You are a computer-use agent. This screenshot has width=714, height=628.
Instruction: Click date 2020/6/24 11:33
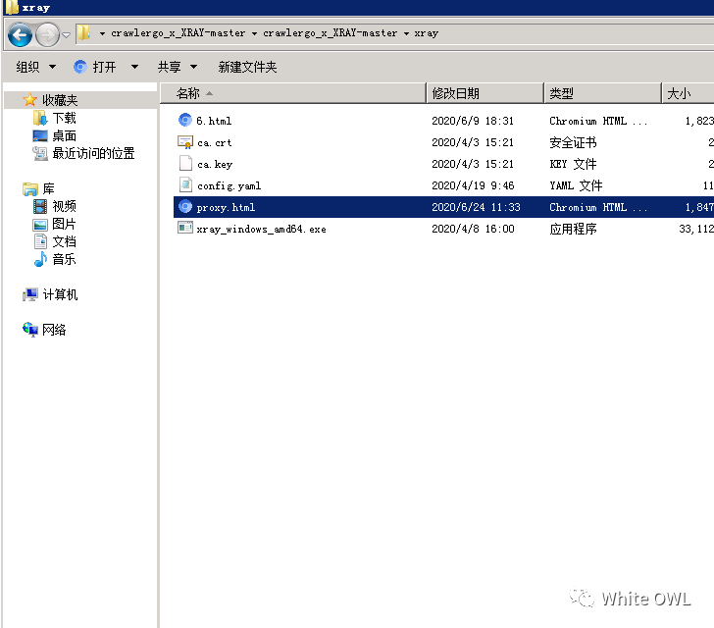pos(476,207)
